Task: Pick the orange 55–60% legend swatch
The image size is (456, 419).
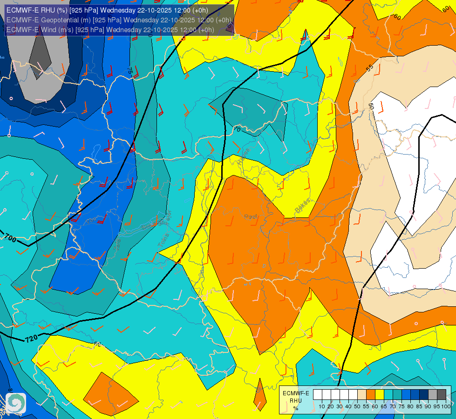Action: point(371,395)
